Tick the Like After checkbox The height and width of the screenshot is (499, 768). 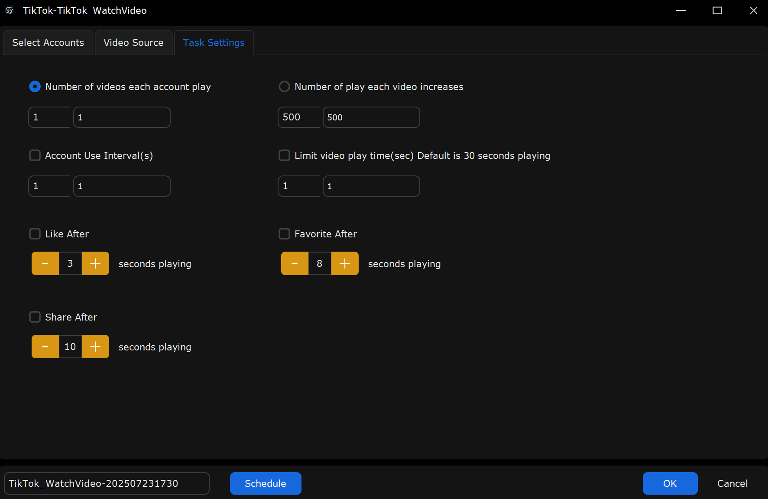click(35, 234)
